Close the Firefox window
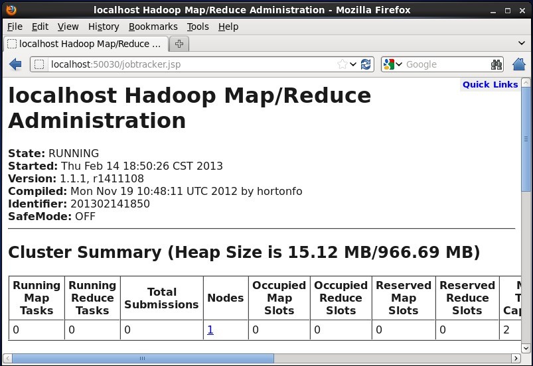This screenshot has height=366, width=533. coord(522,11)
